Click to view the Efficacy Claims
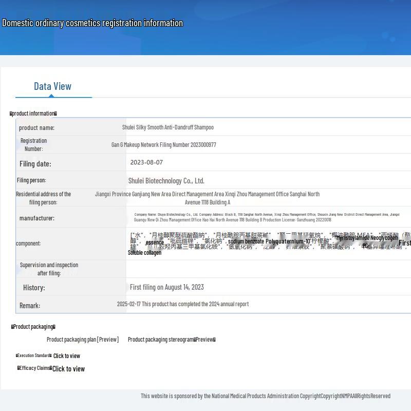The height and width of the screenshot is (411, 411). click(x=68, y=369)
